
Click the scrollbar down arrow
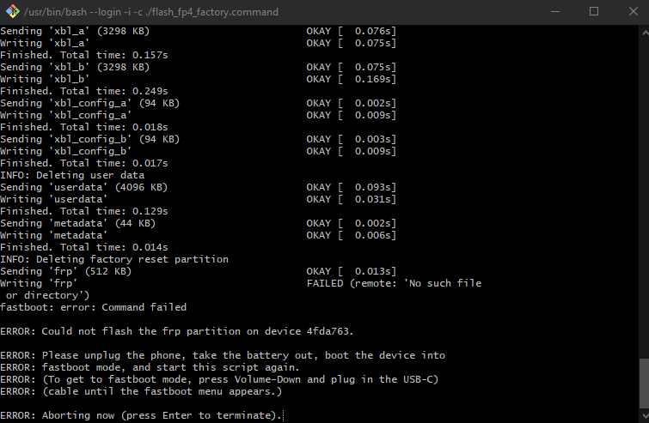pos(645,416)
